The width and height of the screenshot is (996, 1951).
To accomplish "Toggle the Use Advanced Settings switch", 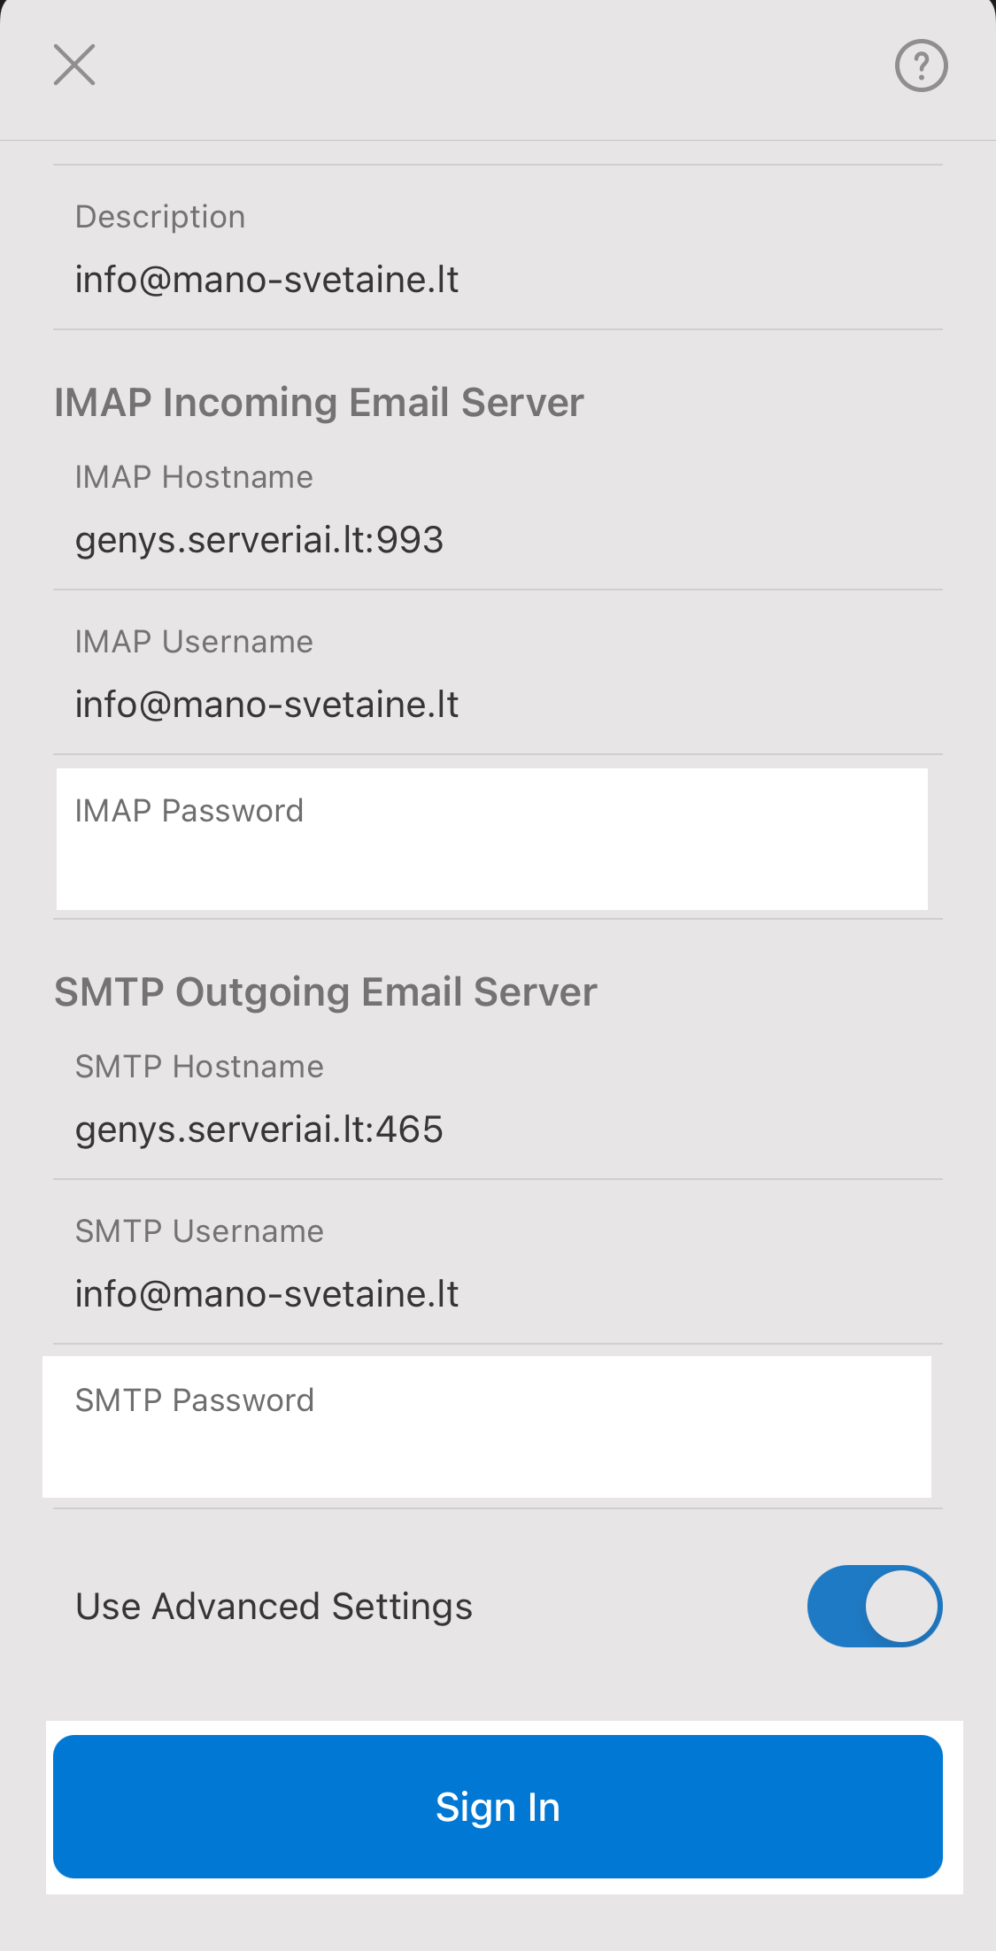I will (x=874, y=1606).
